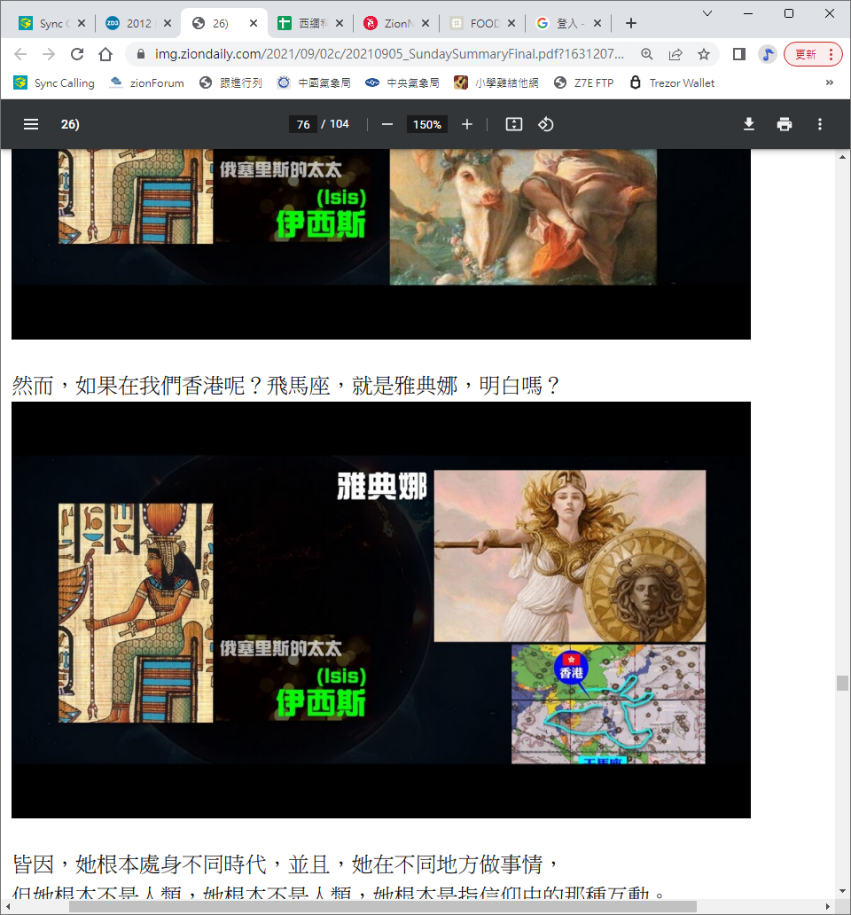Click the 26) document title in toolbar
Viewport: 851px width, 915px height.
point(70,124)
